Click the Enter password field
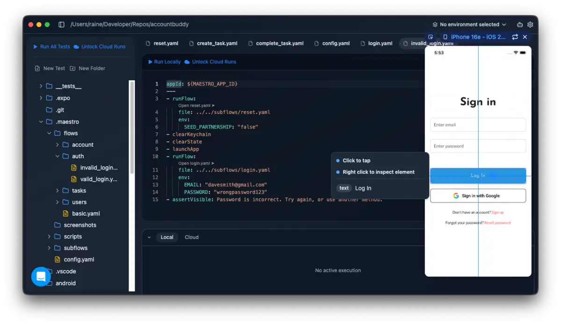The height and width of the screenshot is (325, 561). 478,146
